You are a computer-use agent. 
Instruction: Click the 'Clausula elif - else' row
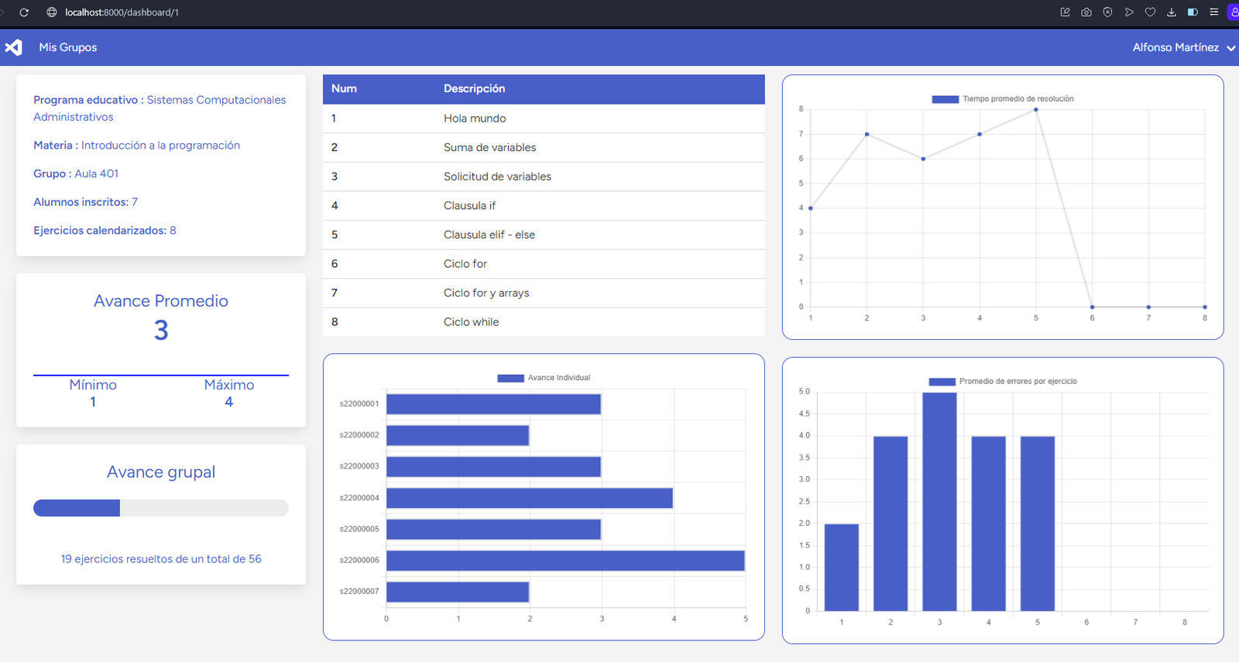click(x=544, y=235)
